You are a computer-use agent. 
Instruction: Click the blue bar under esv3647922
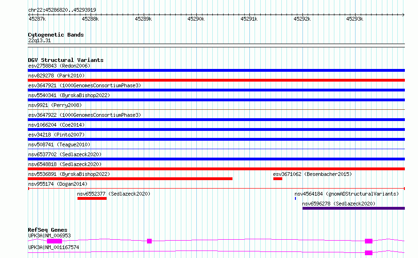[216, 120]
